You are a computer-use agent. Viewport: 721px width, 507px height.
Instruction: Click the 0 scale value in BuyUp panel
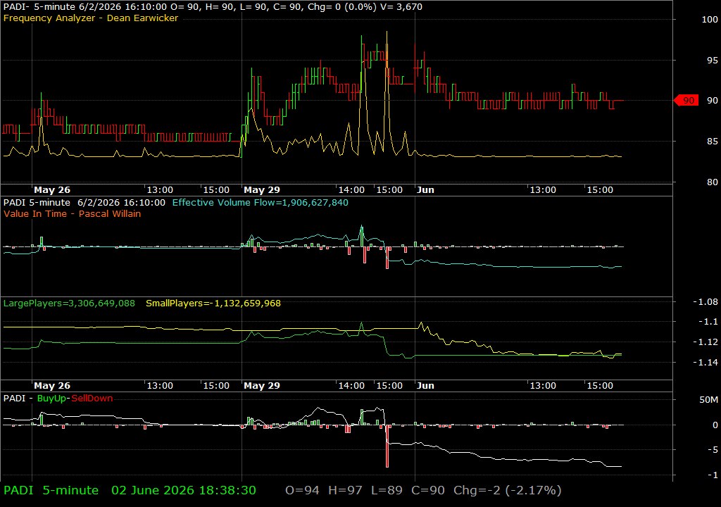(715, 425)
